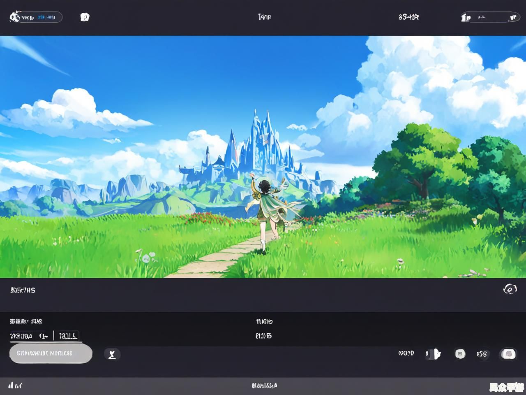This screenshot has width=526, height=395.
Task: Click the text label left of the bottom toolbar icons
Action: coord(406,353)
